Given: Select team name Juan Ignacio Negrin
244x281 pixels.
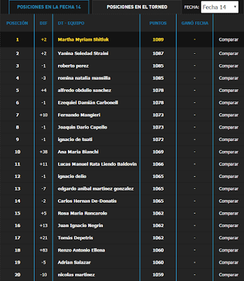Looking at the screenshot, I should tap(81, 225).
